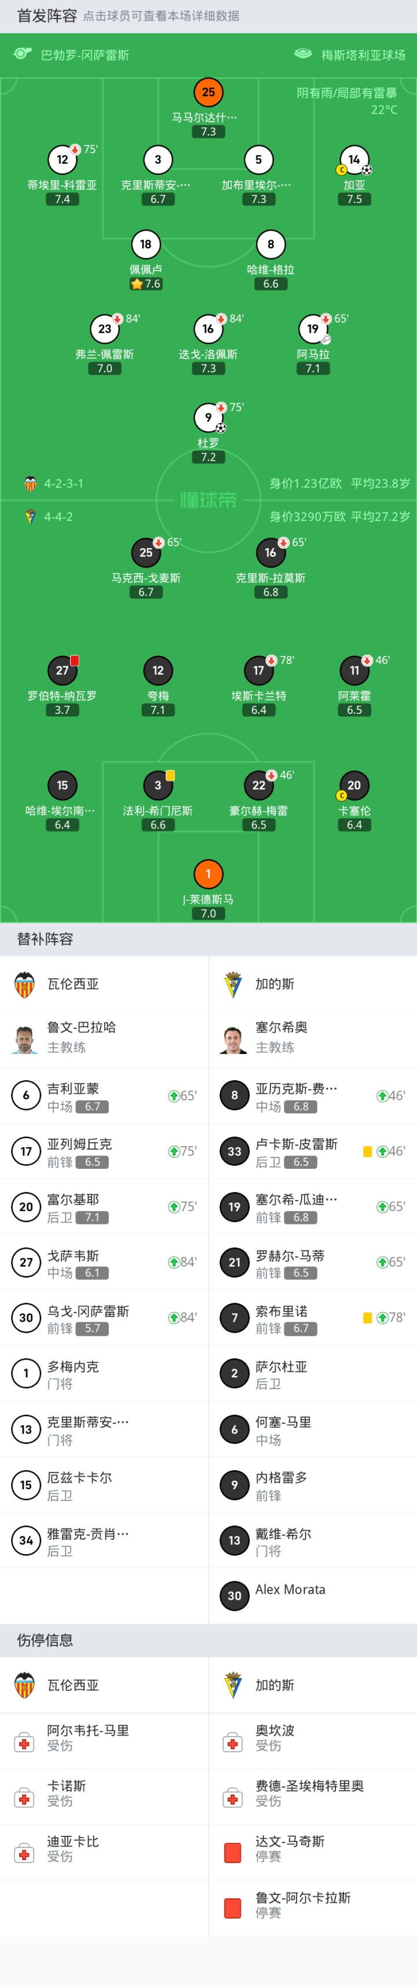Select substitute 吉利亚蒙 number 6 row

click(x=104, y=1095)
